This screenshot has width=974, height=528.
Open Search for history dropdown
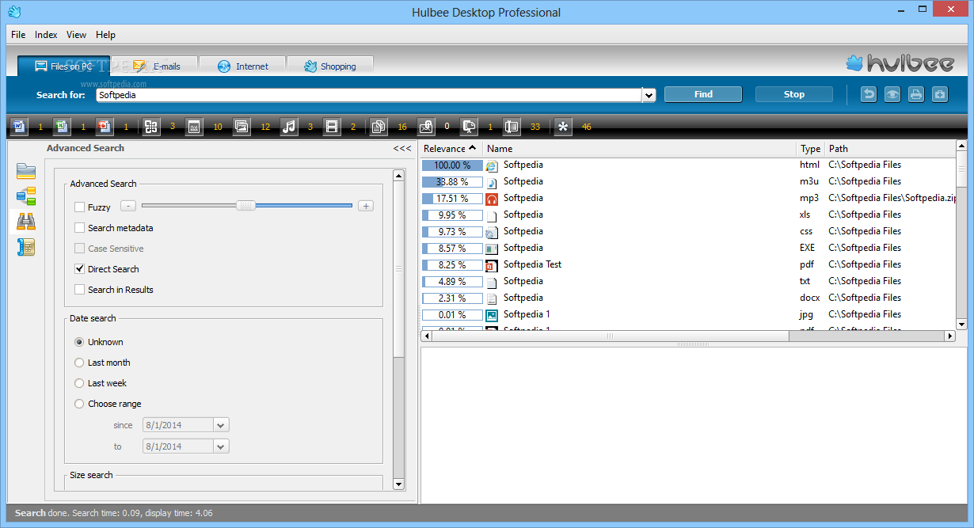click(x=649, y=95)
